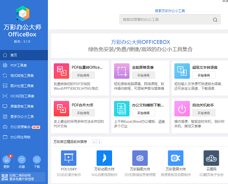Image resolution: width=228 pixels, height=184 pixels.
Task: Open the 首页 home menu item
Action: pyautogui.click(x=24, y=55)
